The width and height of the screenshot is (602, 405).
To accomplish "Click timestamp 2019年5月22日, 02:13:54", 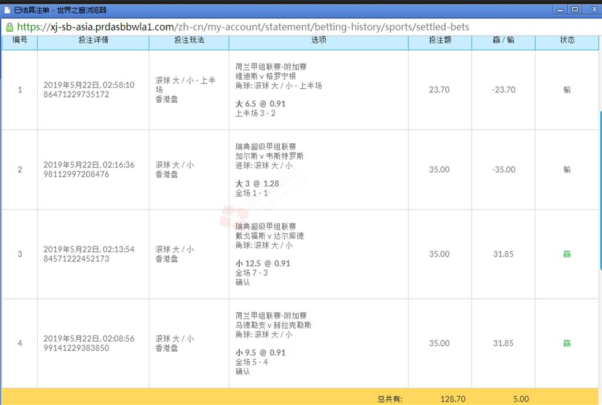I will click(x=89, y=249).
